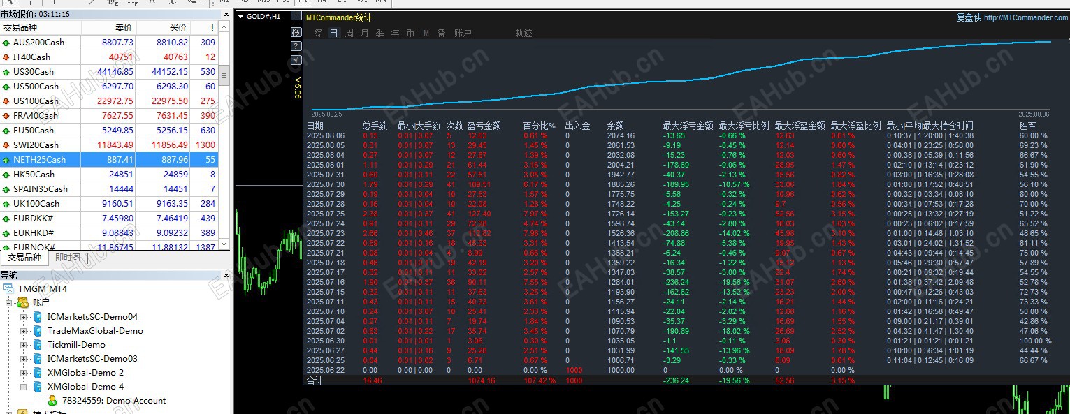Expand the Tickmill-Demo node
The height and width of the screenshot is (414, 1070).
[24, 345]
